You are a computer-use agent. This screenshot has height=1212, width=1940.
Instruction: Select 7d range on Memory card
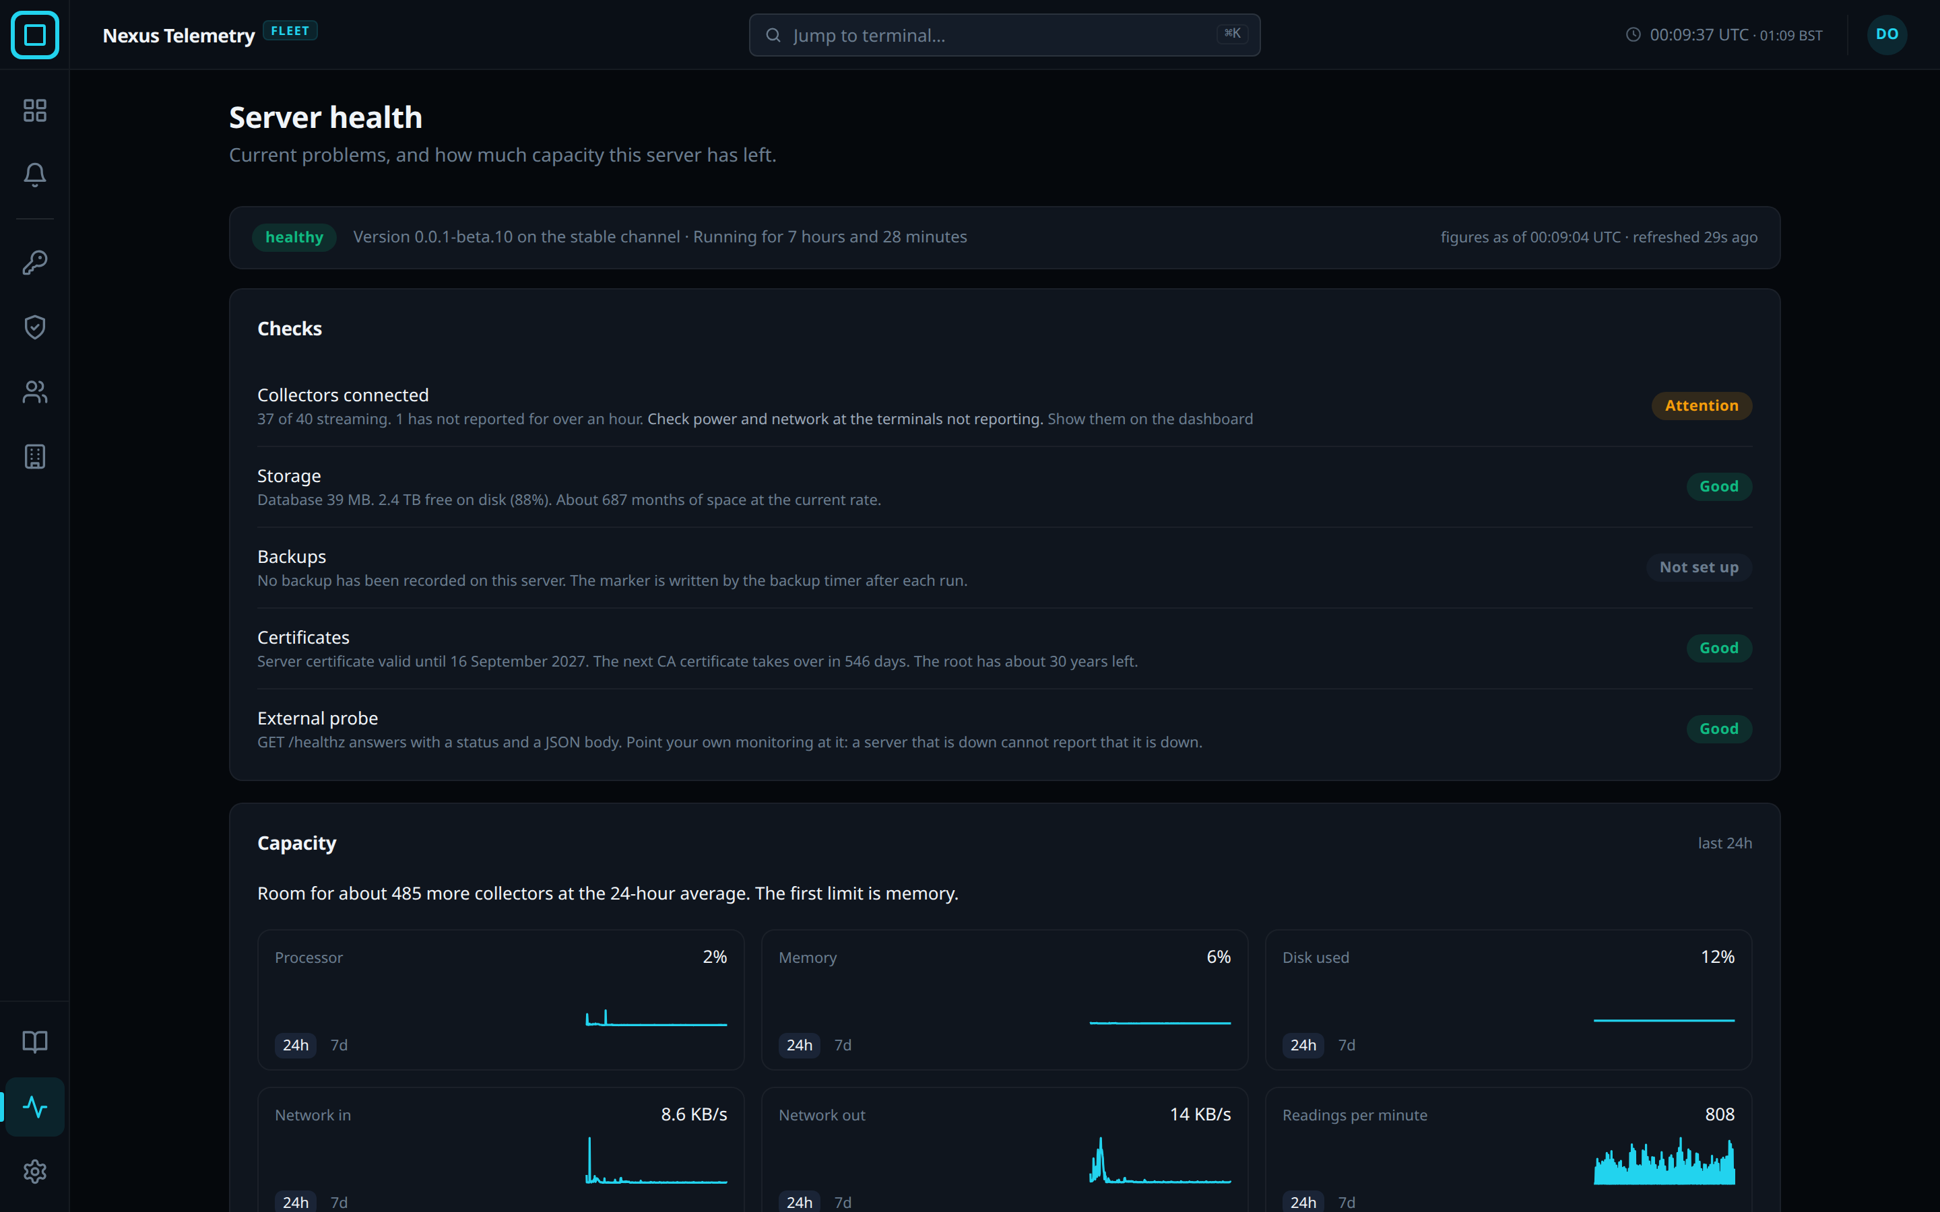coord(843,1045)
